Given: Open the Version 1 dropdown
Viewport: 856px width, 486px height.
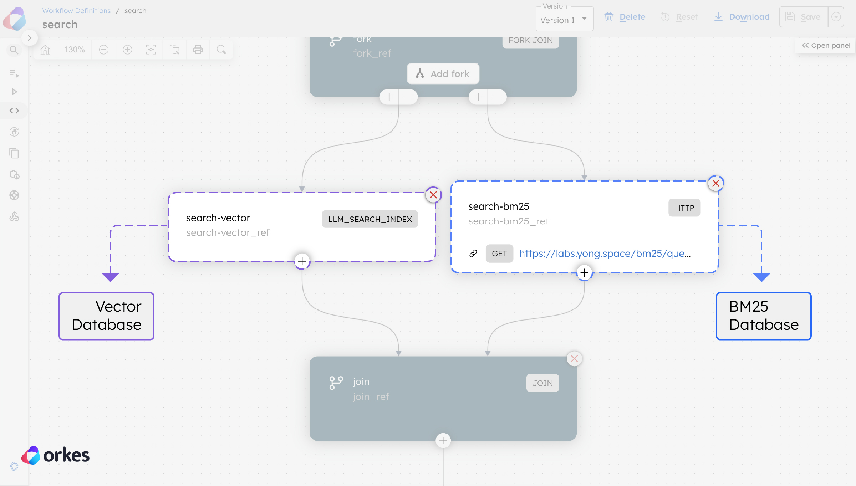Looking at the screenshot, I should pyautogui.click(x=564, y=19).
